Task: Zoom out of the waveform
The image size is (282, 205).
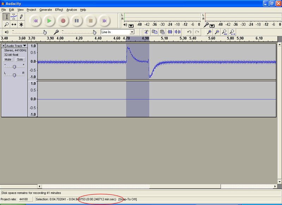Action: pyautogui.click(x=217, y=32)
